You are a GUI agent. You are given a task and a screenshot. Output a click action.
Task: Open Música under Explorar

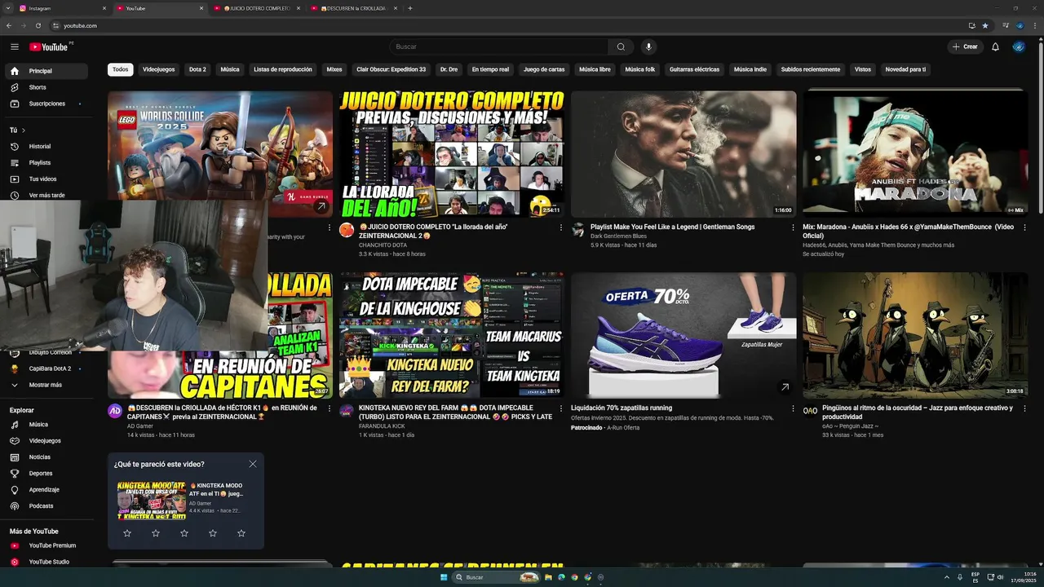coord(46,424)
